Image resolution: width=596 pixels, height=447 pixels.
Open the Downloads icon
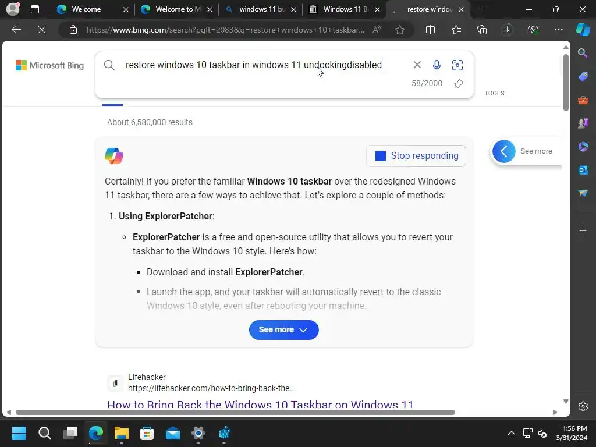click(508, 30)
